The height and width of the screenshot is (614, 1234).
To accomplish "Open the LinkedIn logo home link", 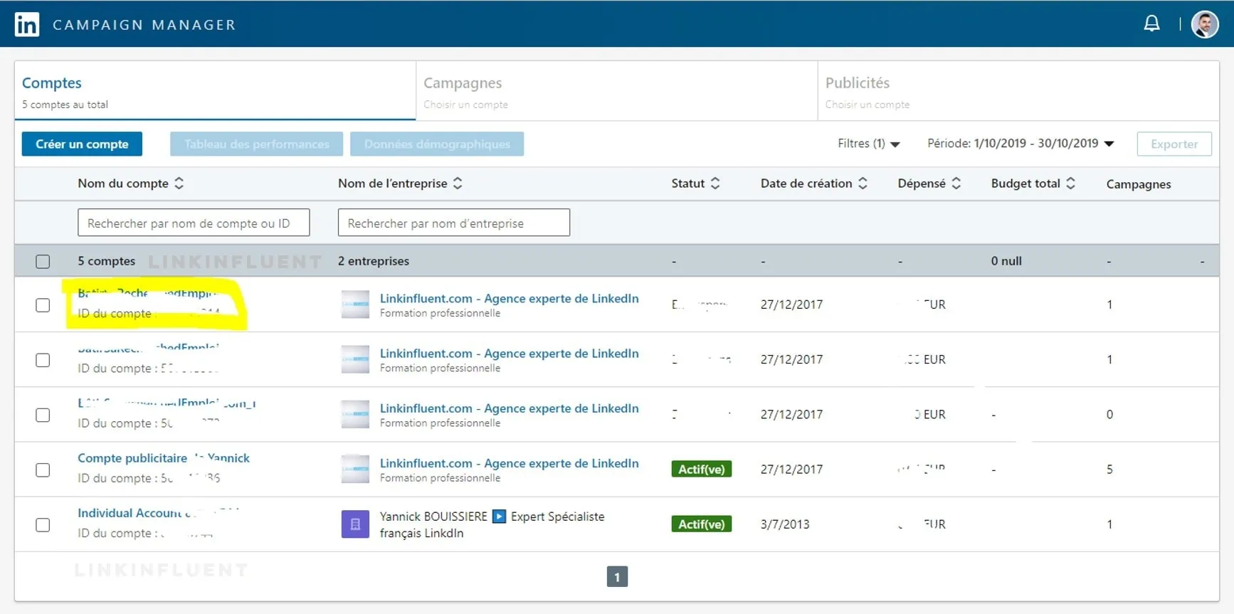I will coord(27,24).
